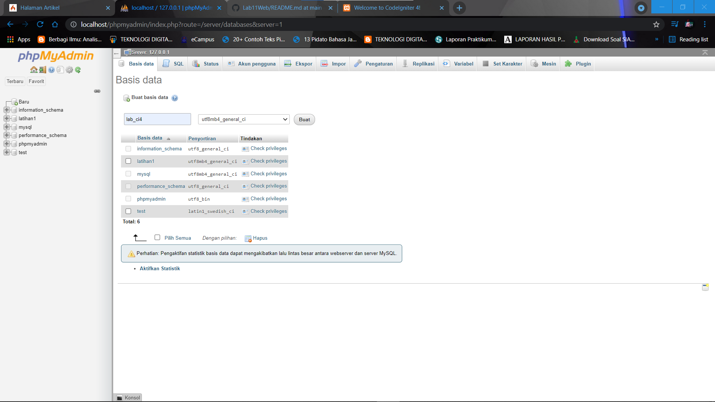This screenshot has height=402, width=715.
Task: Select the Impor tab icon
Action: pos(324,64)
